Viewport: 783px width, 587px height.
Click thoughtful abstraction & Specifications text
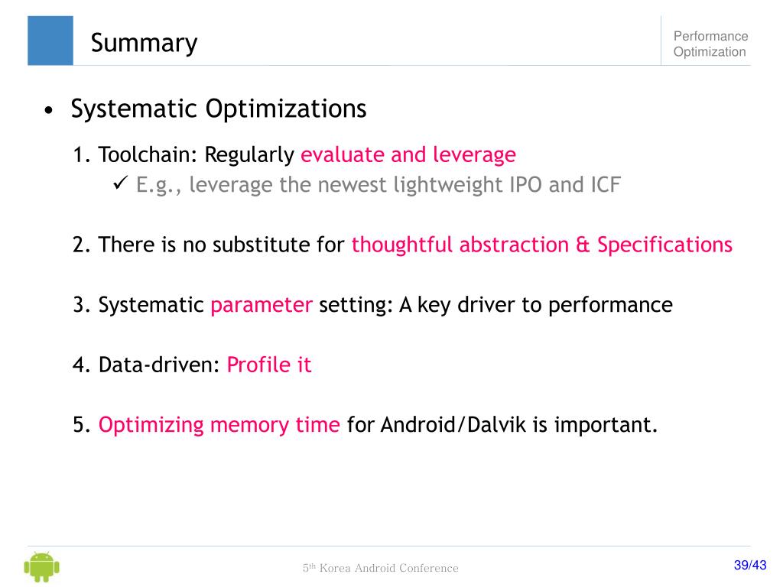(542, 245)
